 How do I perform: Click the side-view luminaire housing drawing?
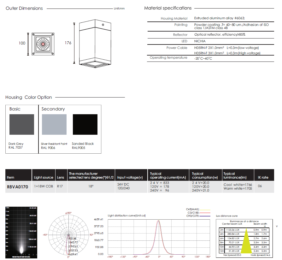[x=93, y=44]
